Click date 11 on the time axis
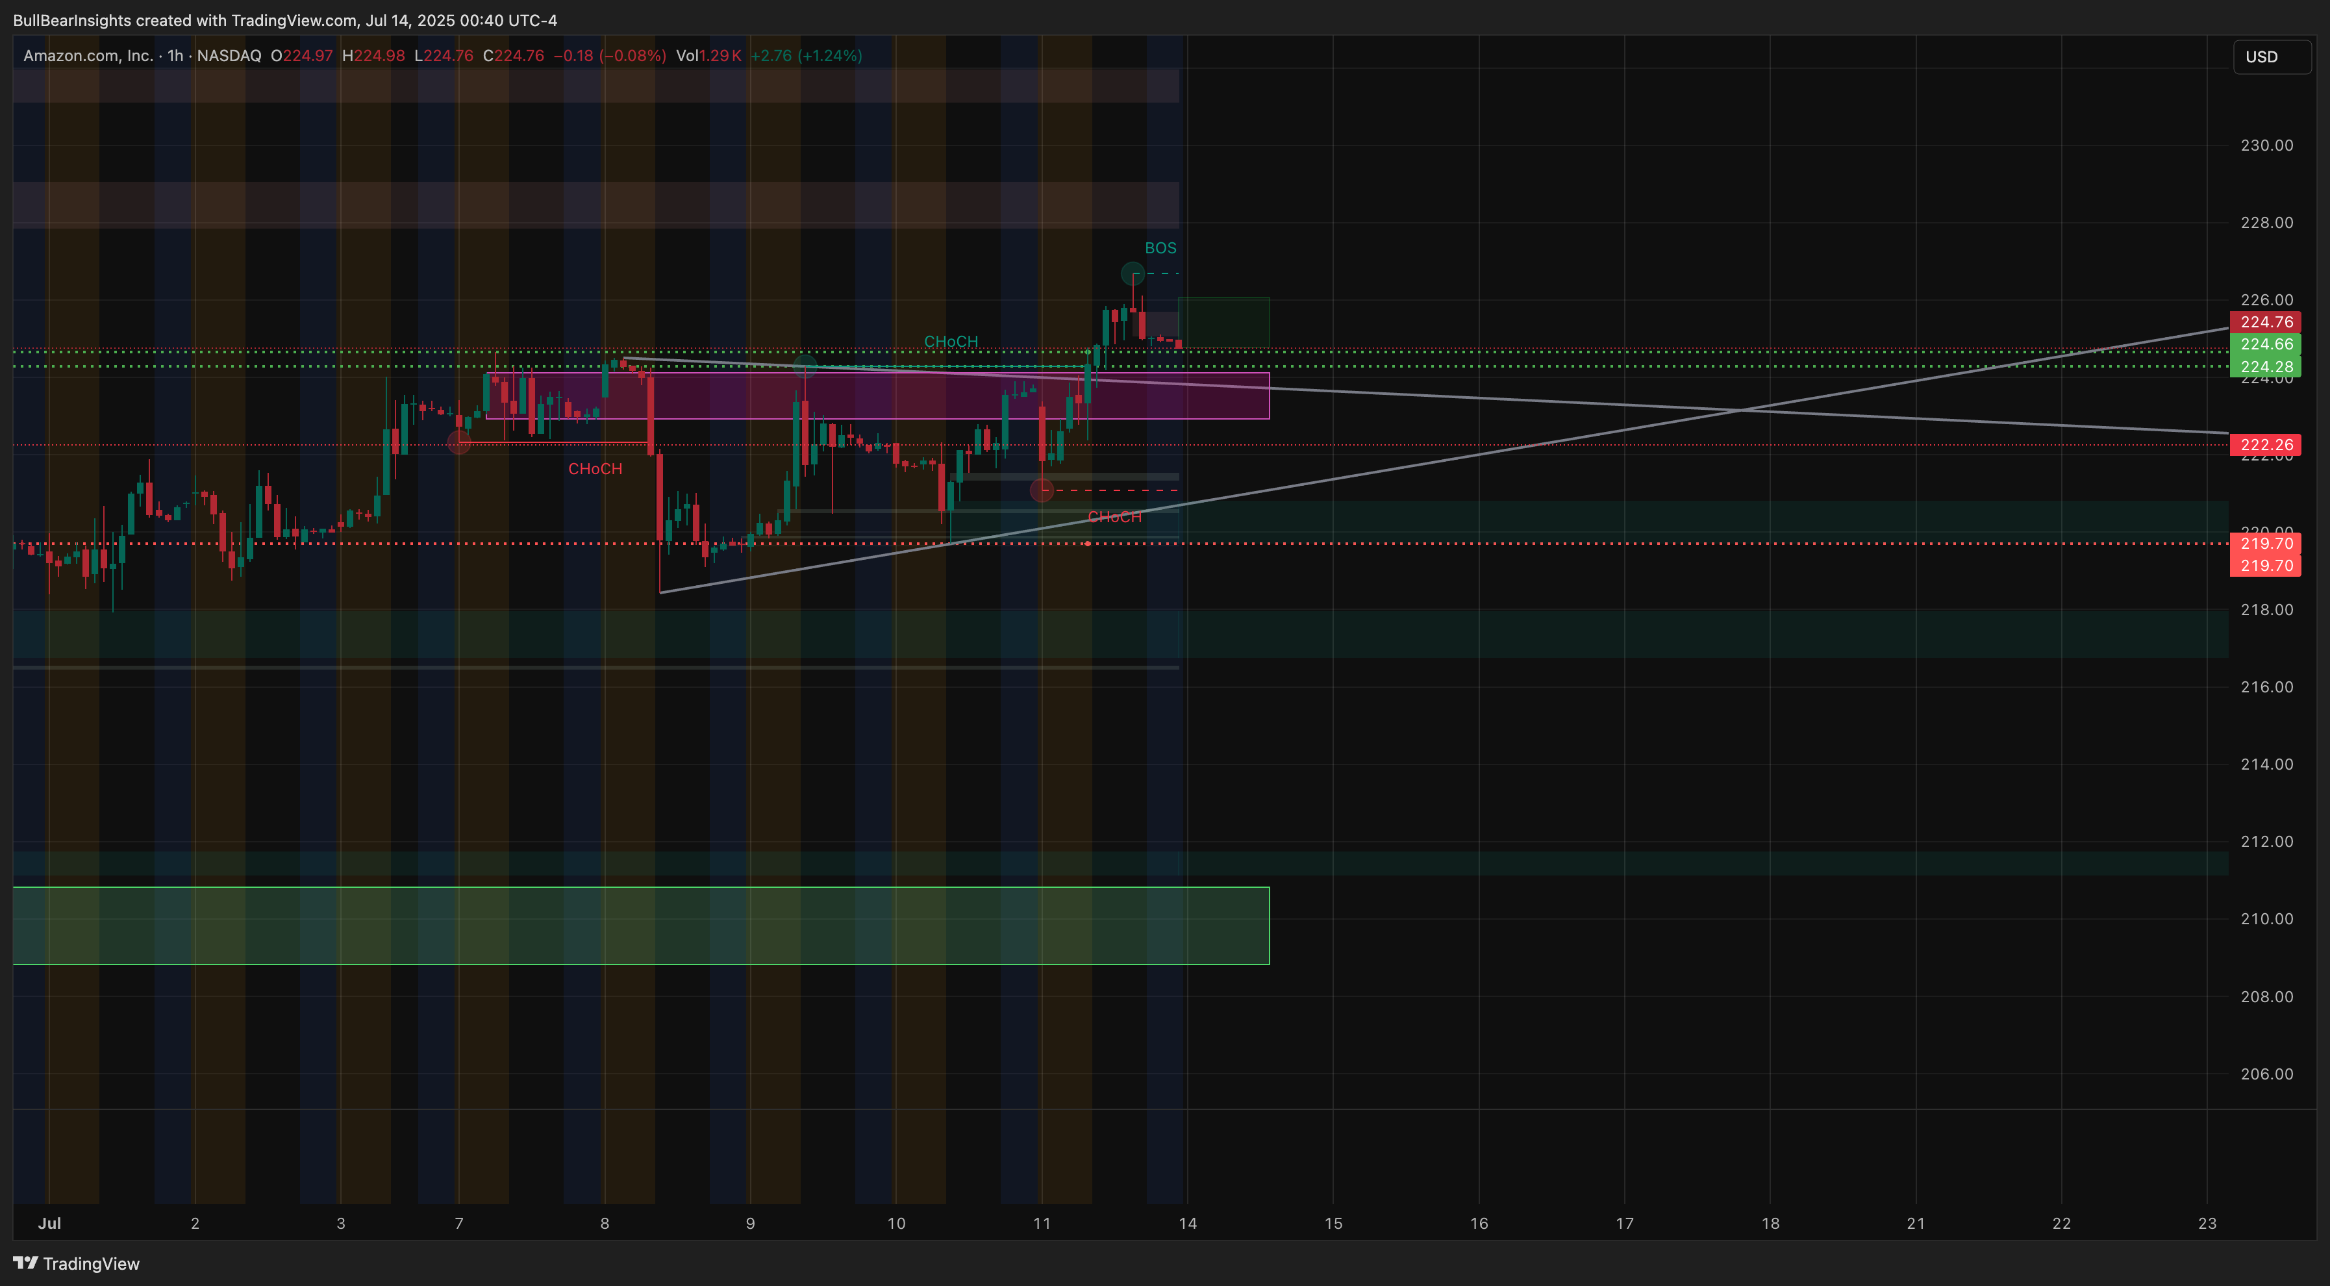Image resolution: width=2330 pixels, height=1286 pixels. pyautogui.click(x=1041, y=1223)
